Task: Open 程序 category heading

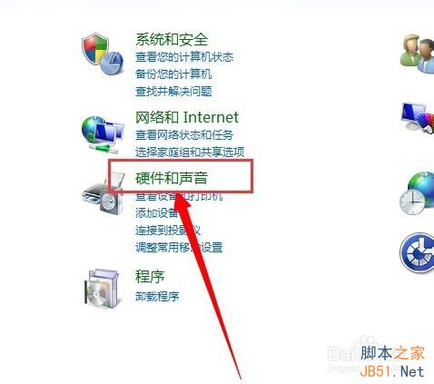Action: 150,276
